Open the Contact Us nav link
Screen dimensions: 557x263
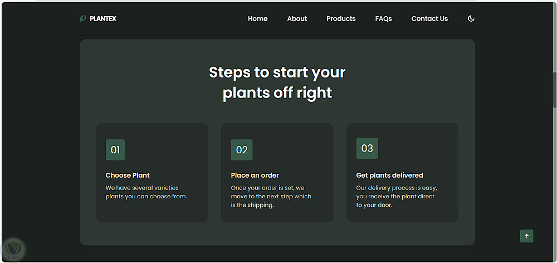click(x=429, y=18)
